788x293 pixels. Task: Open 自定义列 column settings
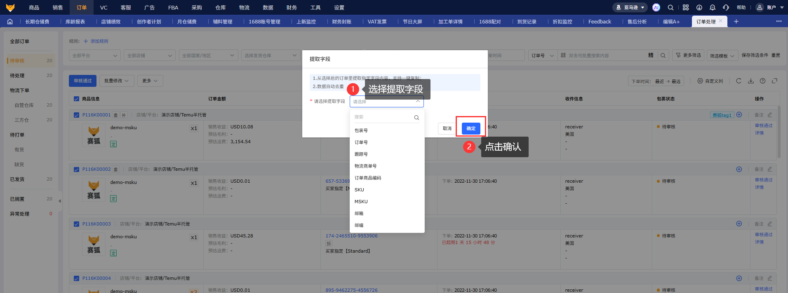(x=710, y=81)
